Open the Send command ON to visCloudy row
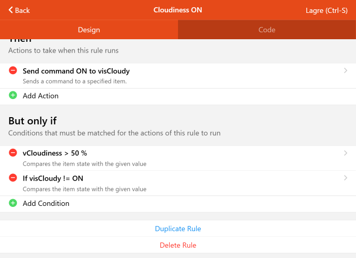356x258 pixels. point(76,71)
